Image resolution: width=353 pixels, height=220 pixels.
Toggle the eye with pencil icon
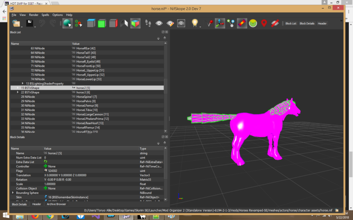170,23
